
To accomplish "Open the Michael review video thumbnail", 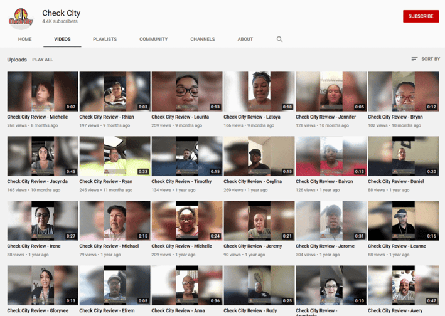I will (115, 221).
